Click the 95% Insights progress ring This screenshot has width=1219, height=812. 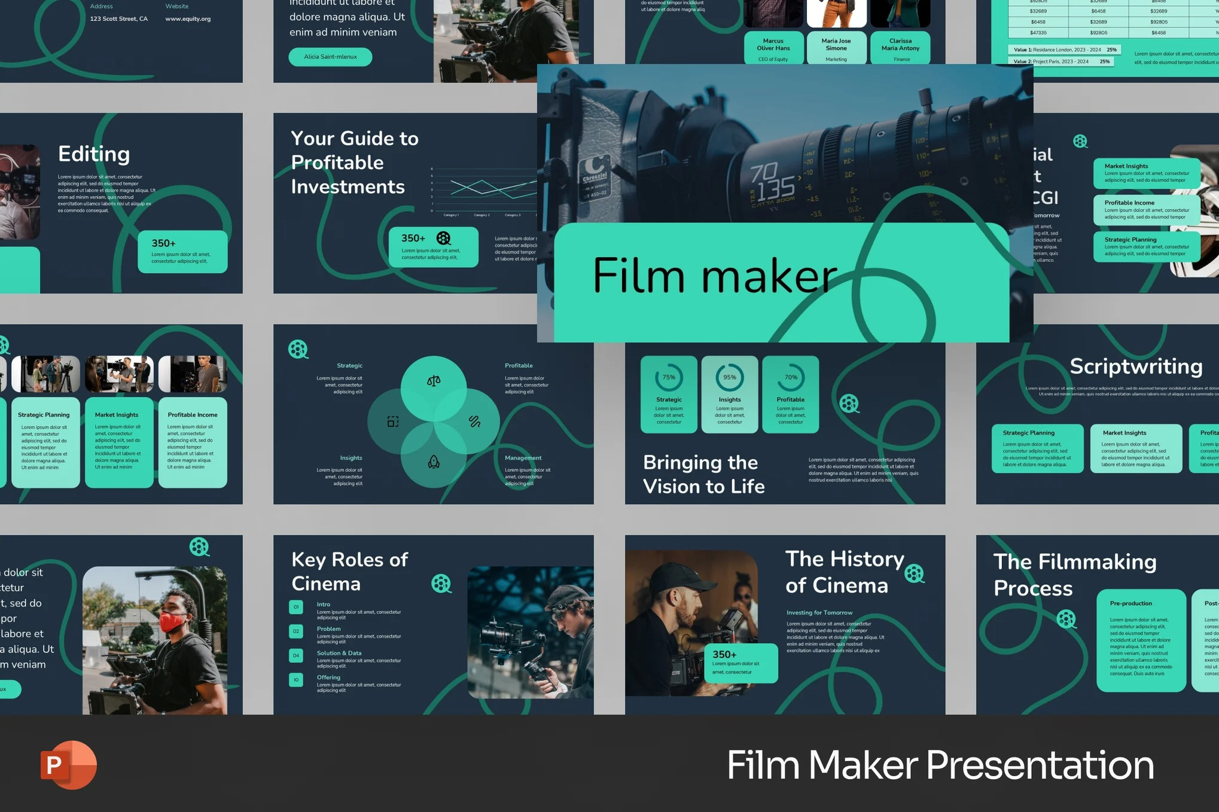(729, 377)
